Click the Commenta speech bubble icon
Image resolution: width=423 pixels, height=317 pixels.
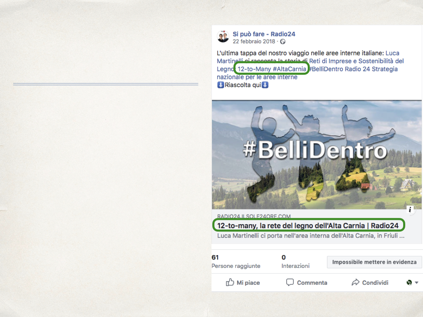pyautogui.click(x=290, y=282)
